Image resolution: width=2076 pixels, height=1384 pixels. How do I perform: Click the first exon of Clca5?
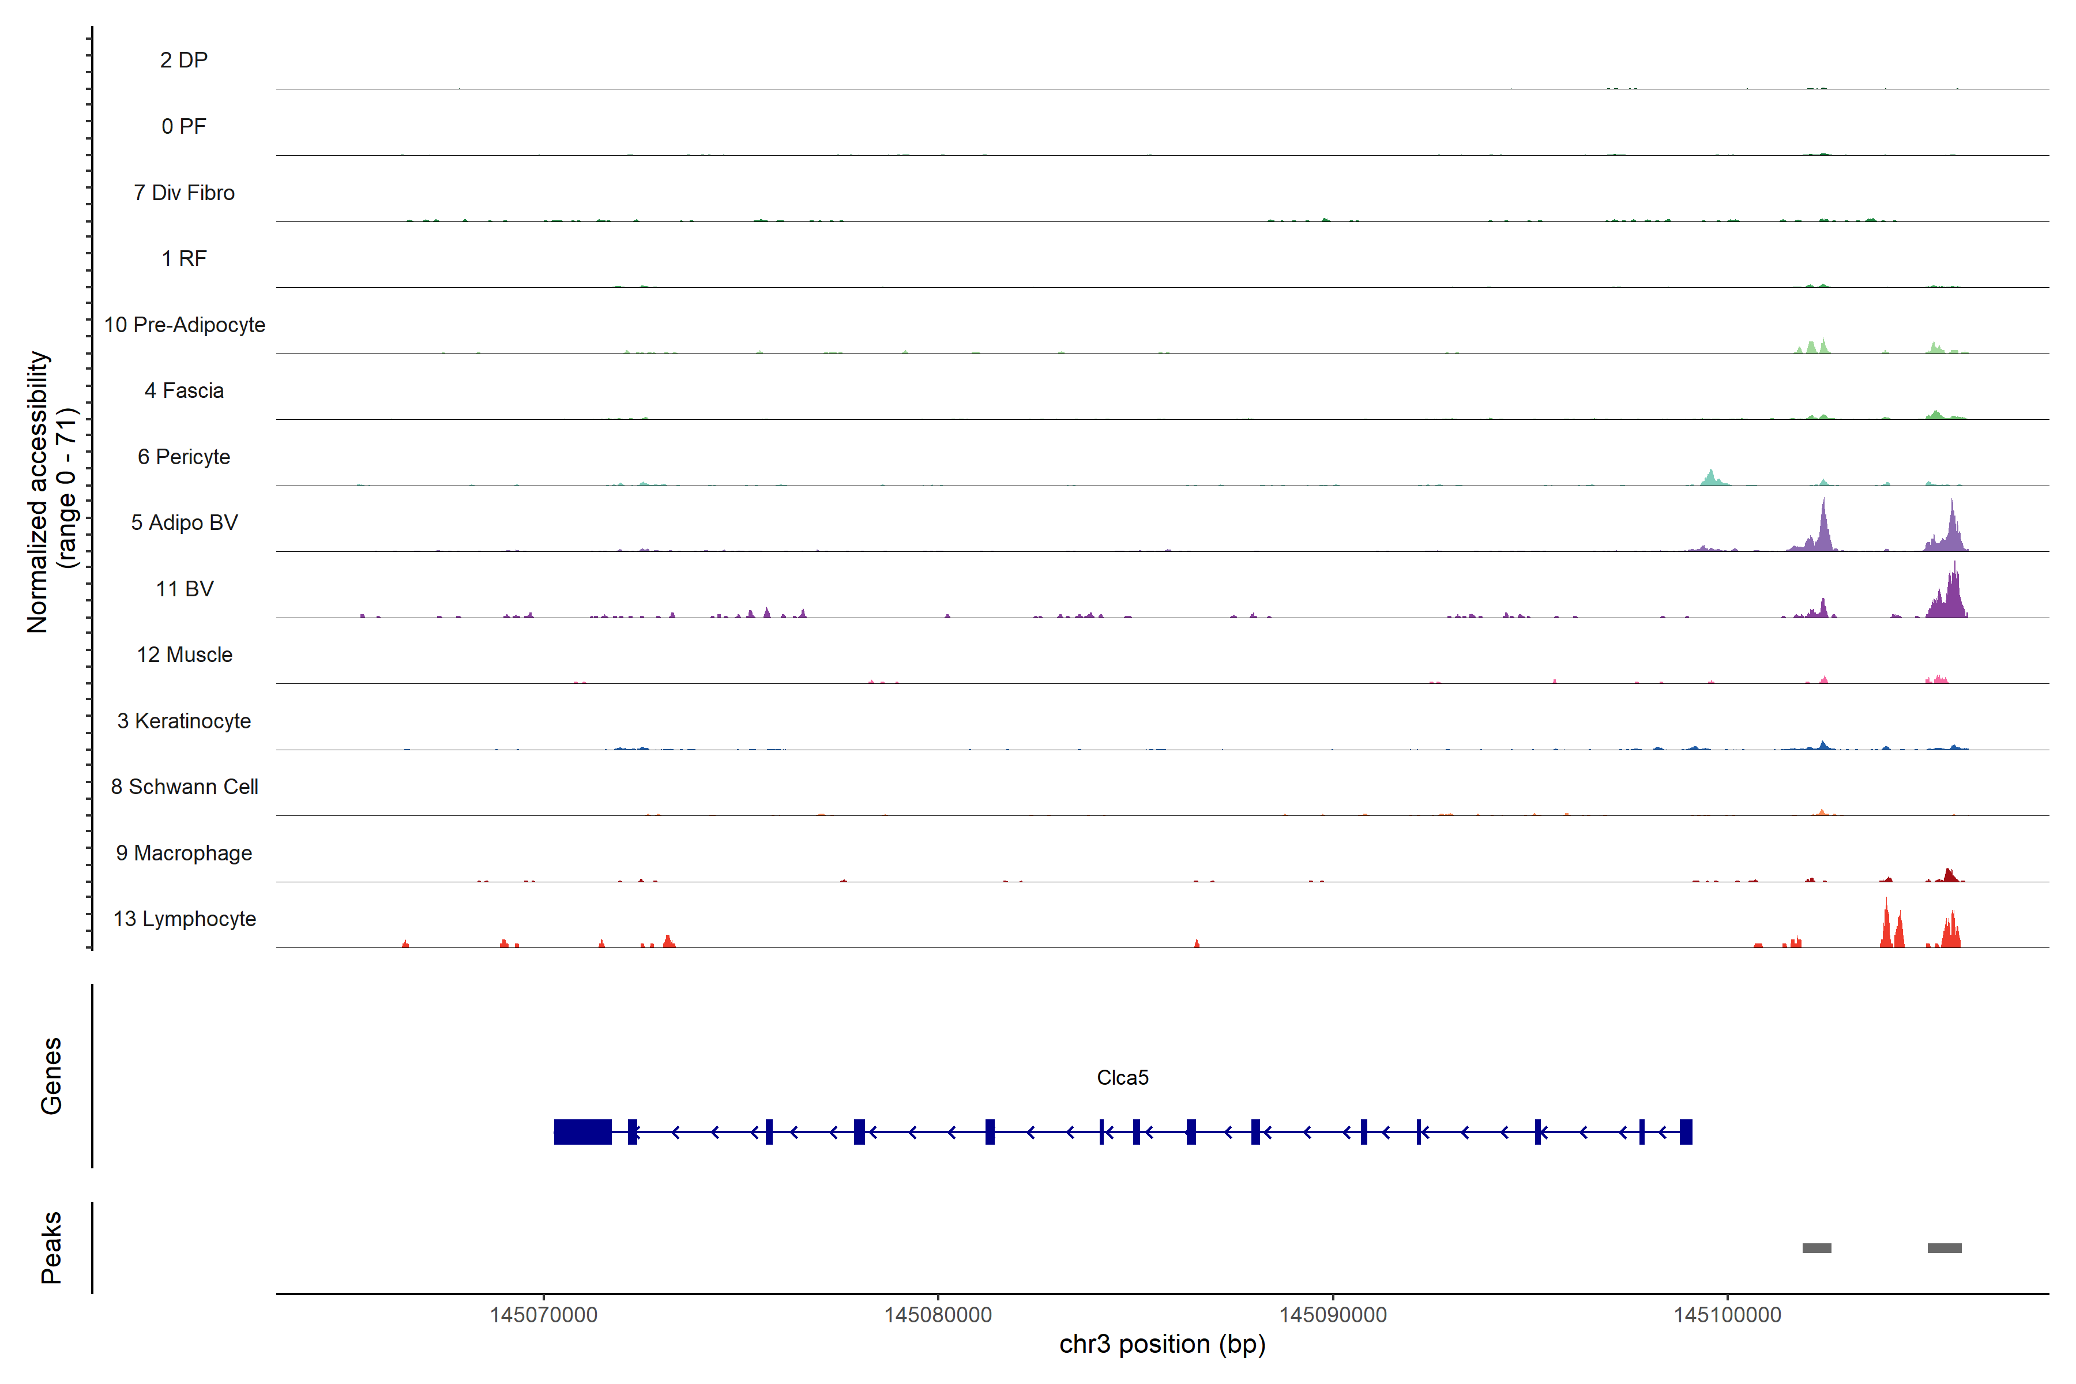coord(1686,1131)
